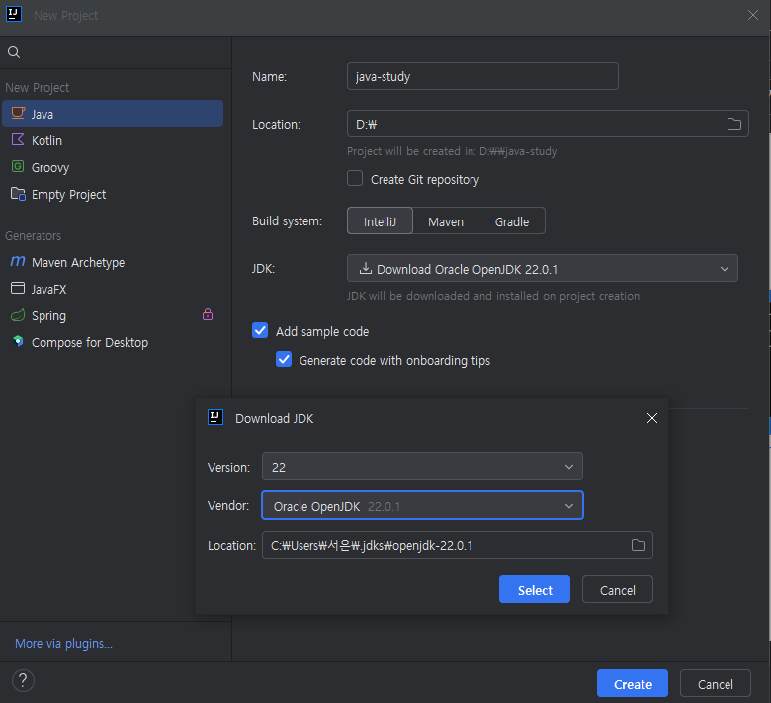Close the Download JDK dialog
771x703 pixels.
point(652,418)
